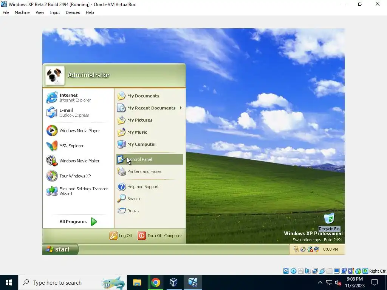Click VirtualBox mouse integration indicator
The height and width of the screenshot is (290, 387).
pos(358,271)
